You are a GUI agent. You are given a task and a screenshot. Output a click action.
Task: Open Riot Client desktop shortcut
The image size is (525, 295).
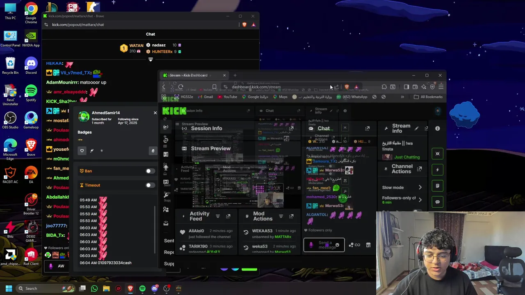(31, 257)
